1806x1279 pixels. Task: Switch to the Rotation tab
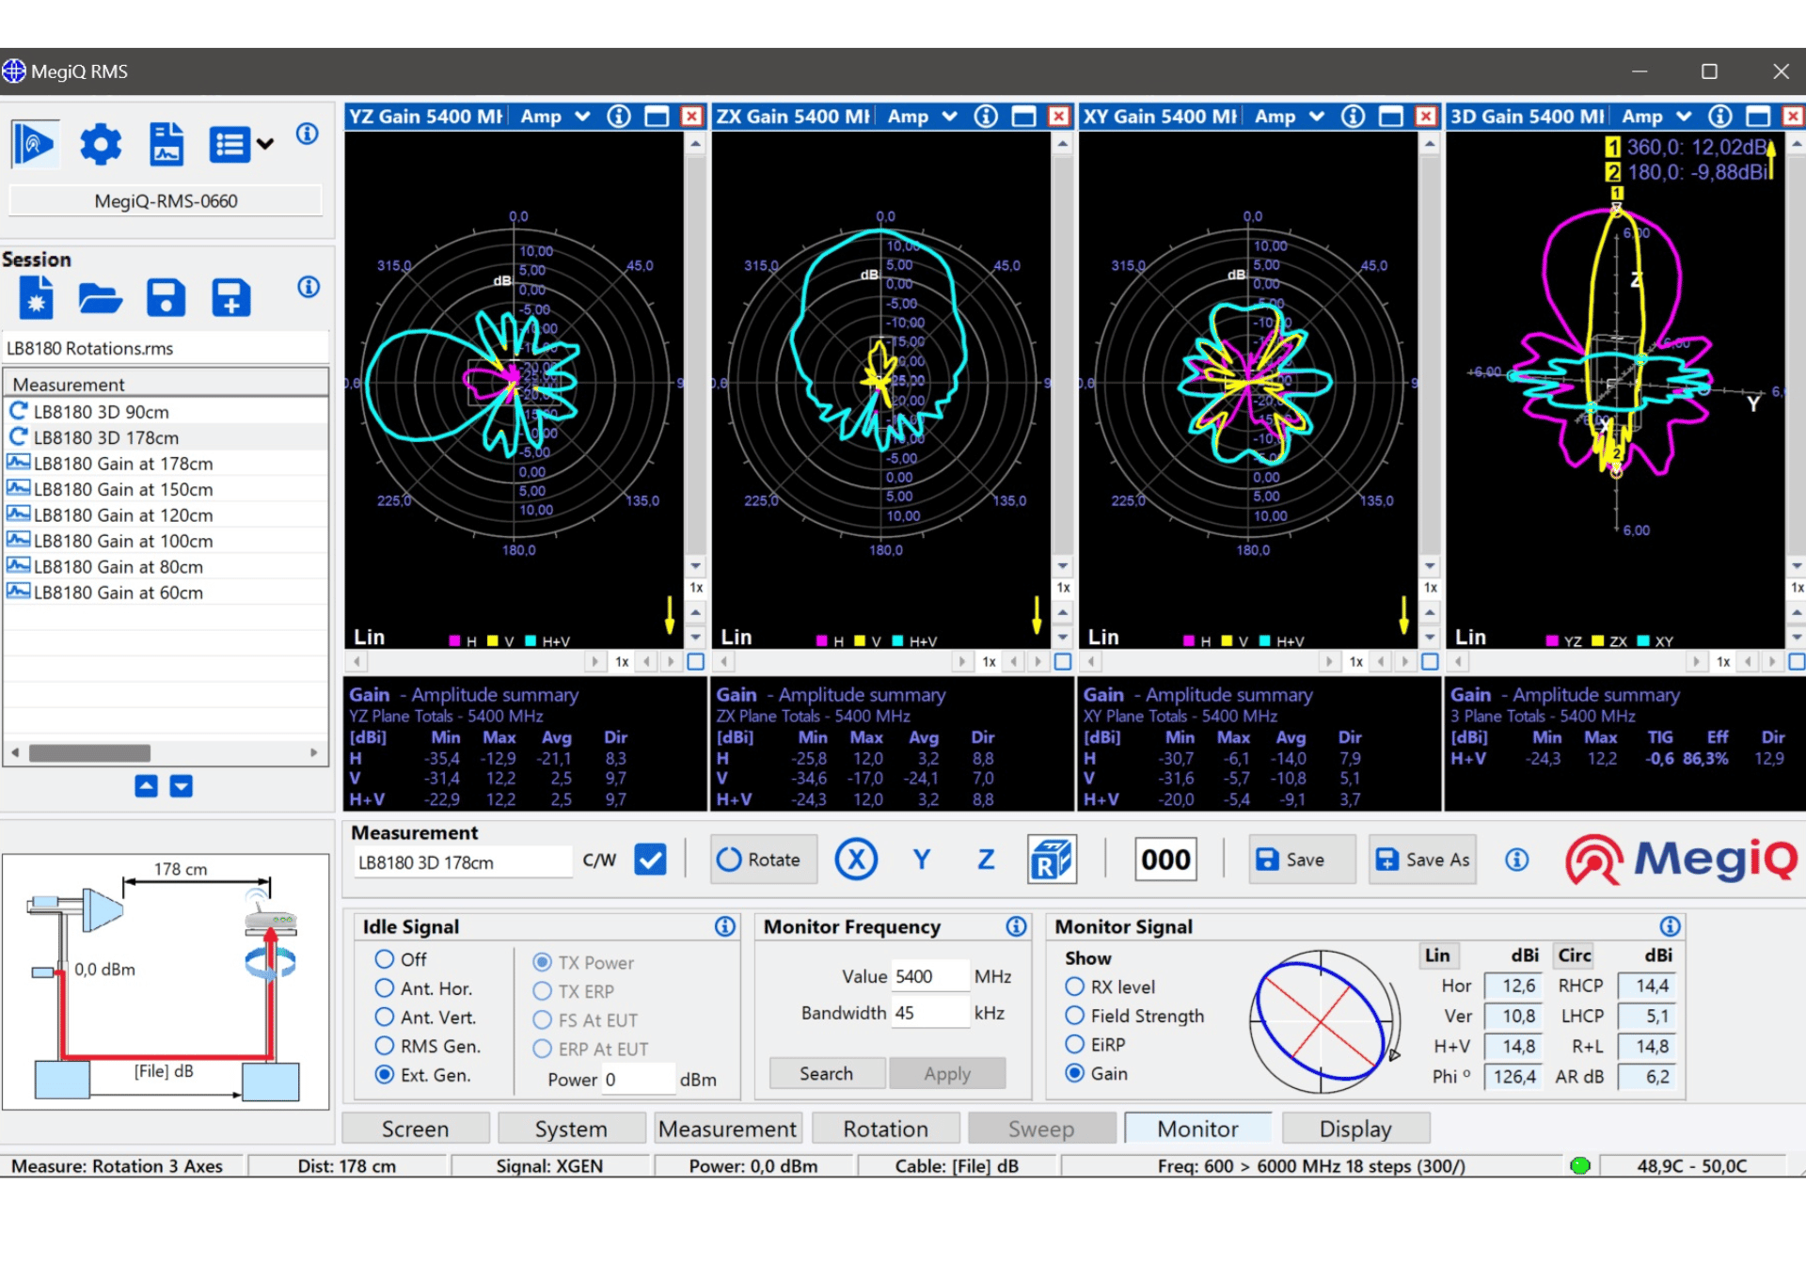click(885, 1129)
